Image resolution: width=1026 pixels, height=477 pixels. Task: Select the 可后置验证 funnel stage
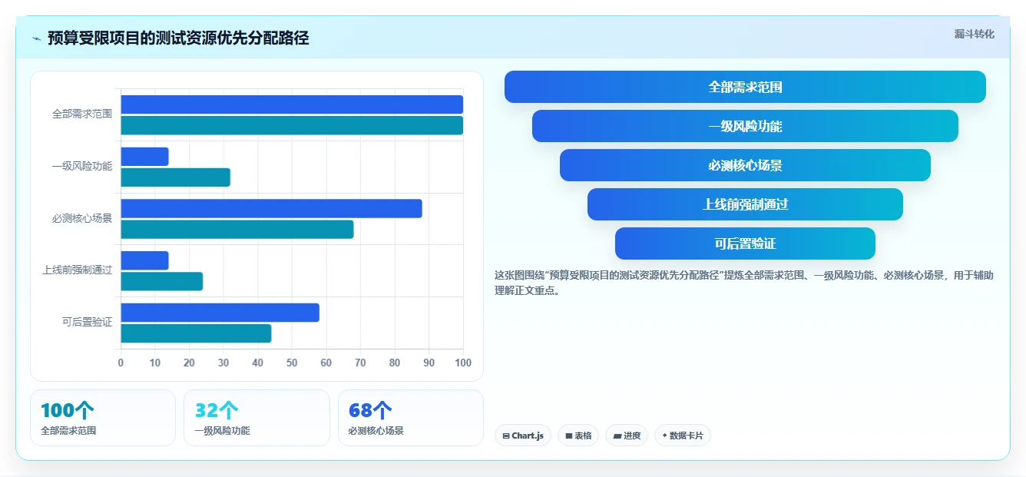pos(745,243)
